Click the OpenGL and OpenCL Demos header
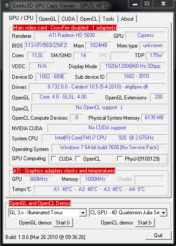Viewport: 176px width, 246px height. click(x=40, y=203)
